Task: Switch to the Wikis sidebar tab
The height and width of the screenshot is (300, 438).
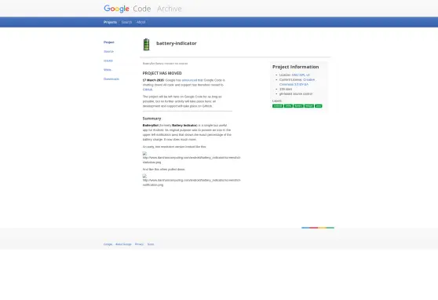Action: [108, 70]
